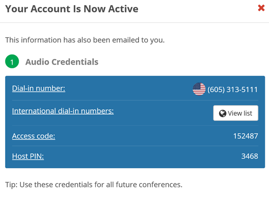The image size is (269, 204).
Task: Follow the Access code link
Action: pos(34,136)
